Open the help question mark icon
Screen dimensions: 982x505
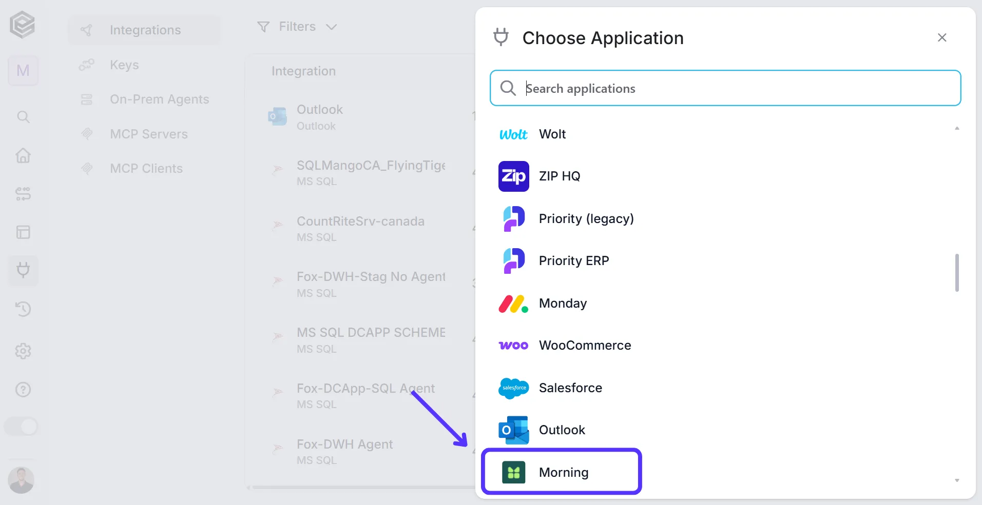23,390
